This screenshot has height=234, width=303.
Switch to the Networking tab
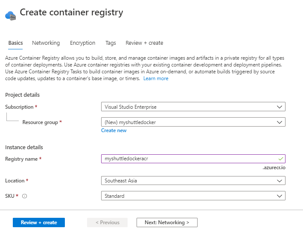(46, 43)
